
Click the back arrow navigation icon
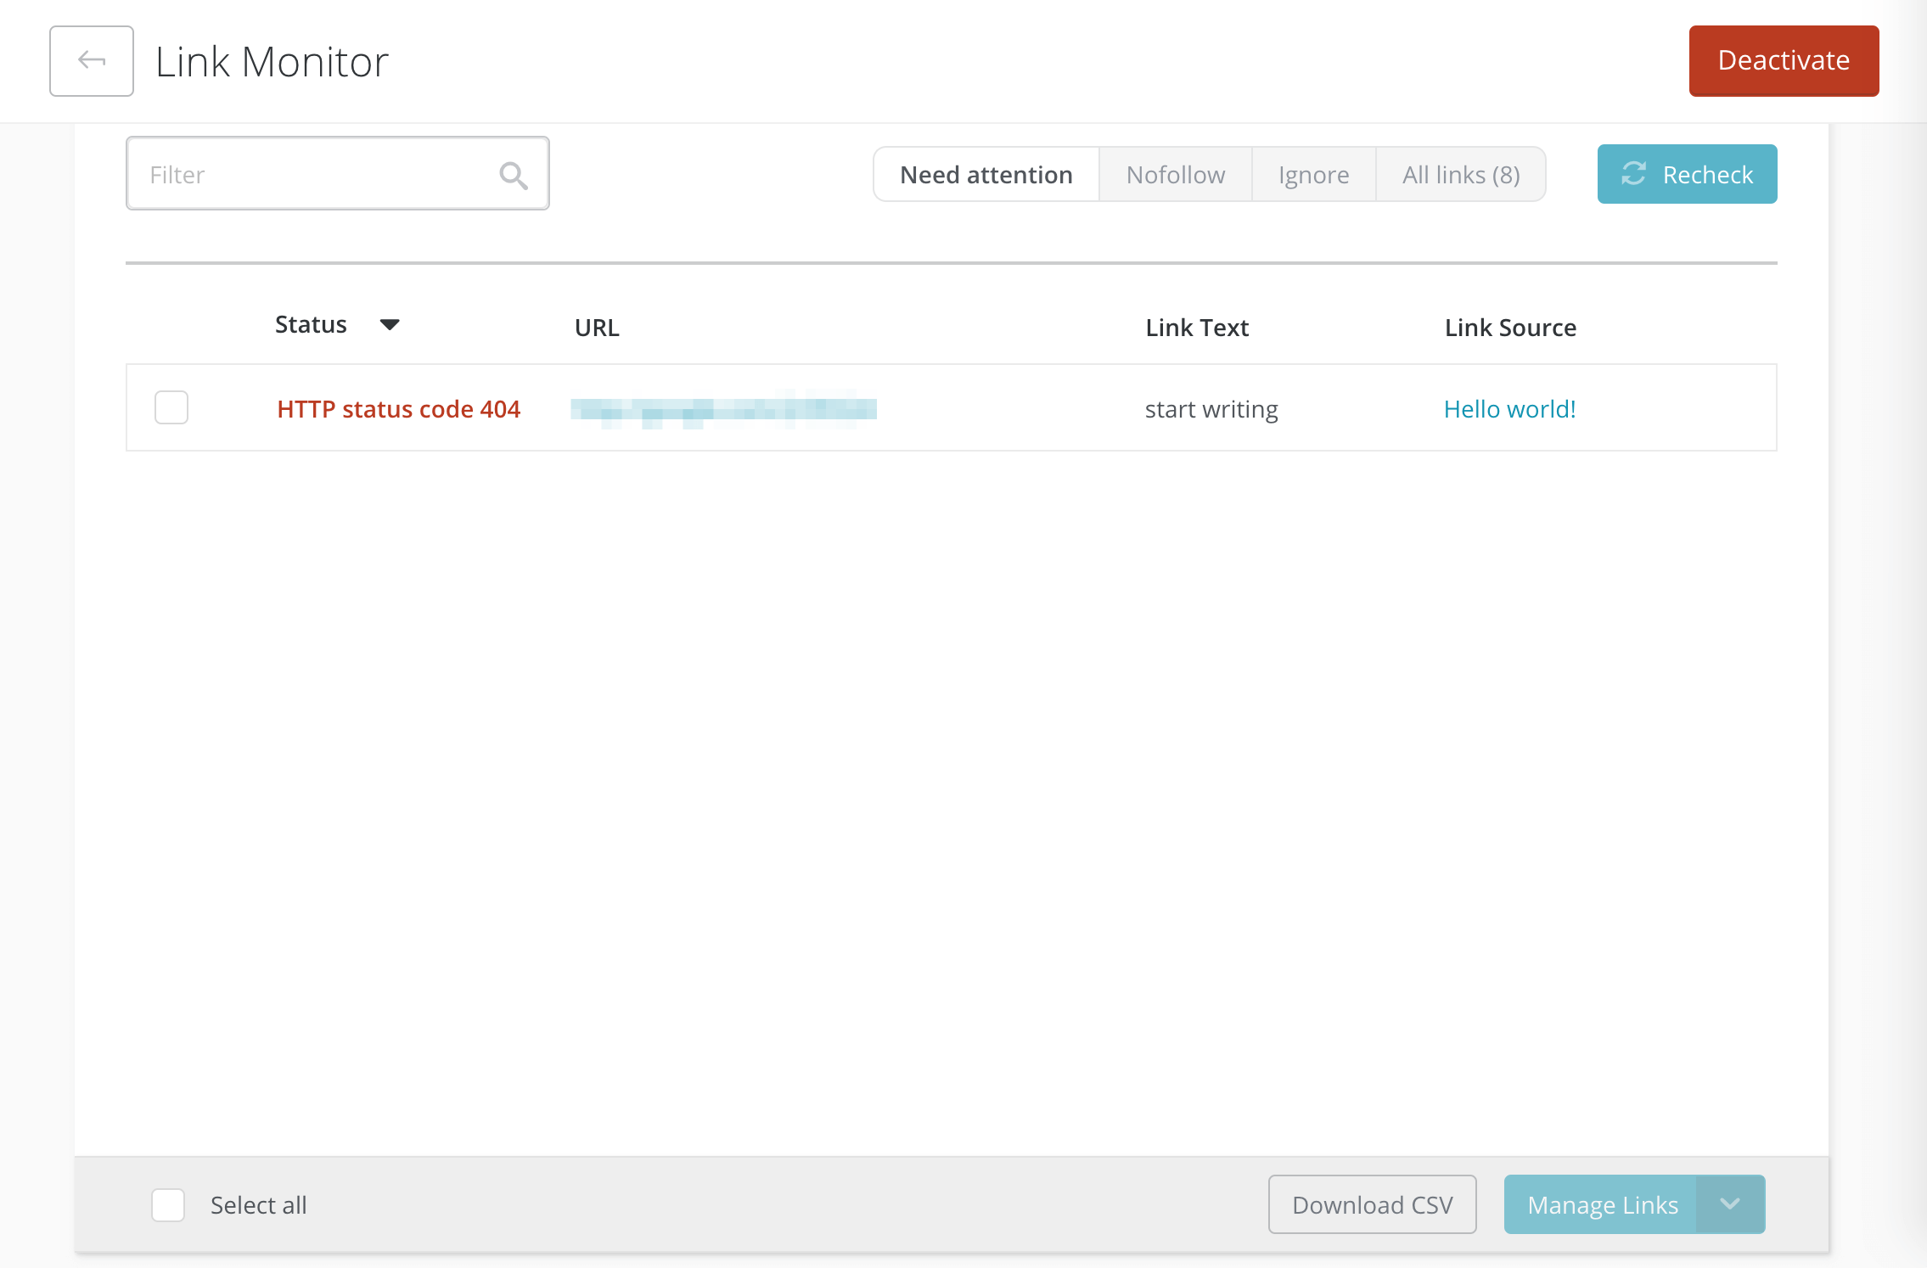coord(89,59)
